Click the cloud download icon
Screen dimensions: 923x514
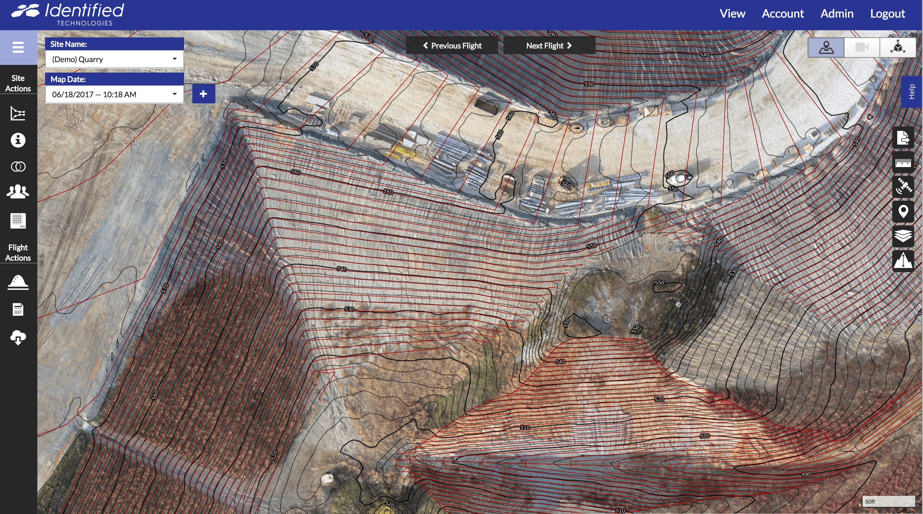[x=18, y=337]
